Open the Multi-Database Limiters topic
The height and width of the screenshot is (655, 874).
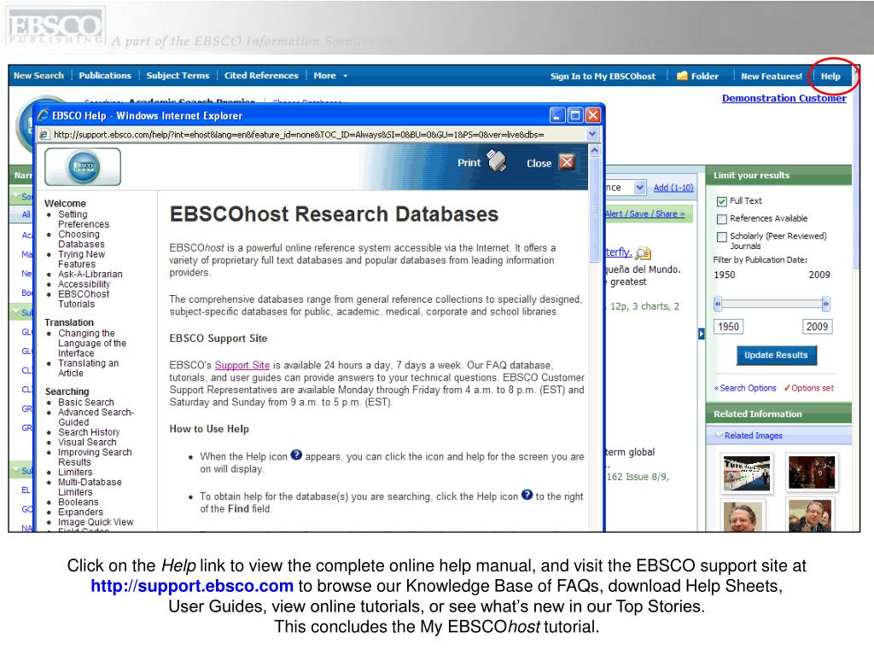[x=90, y=487]
